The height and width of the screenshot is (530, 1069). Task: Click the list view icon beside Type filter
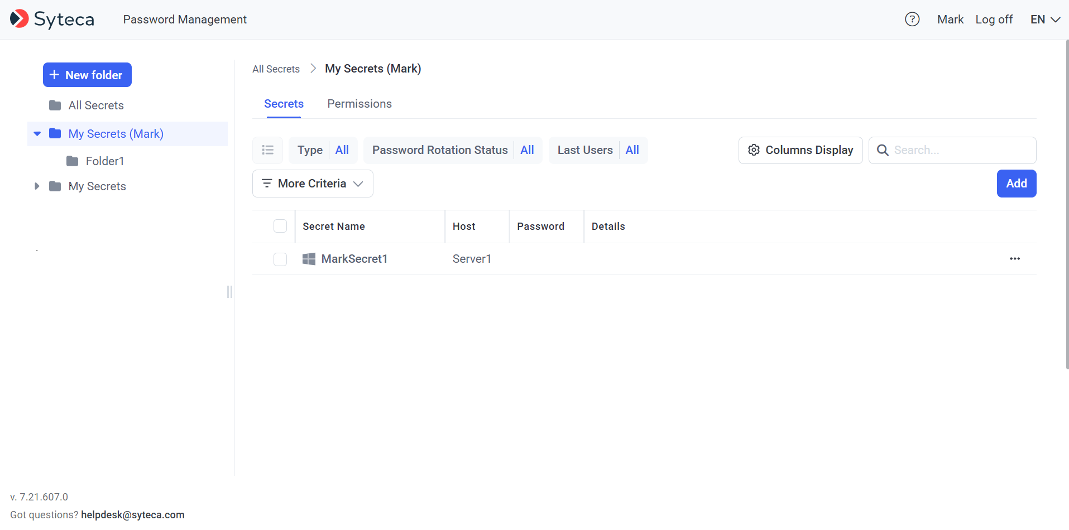268,150
